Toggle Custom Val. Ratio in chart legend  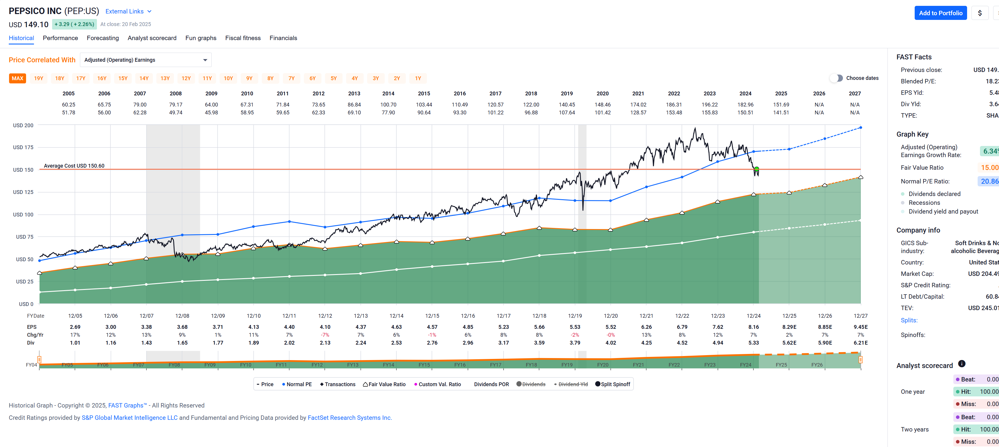(x=437, y=384)
